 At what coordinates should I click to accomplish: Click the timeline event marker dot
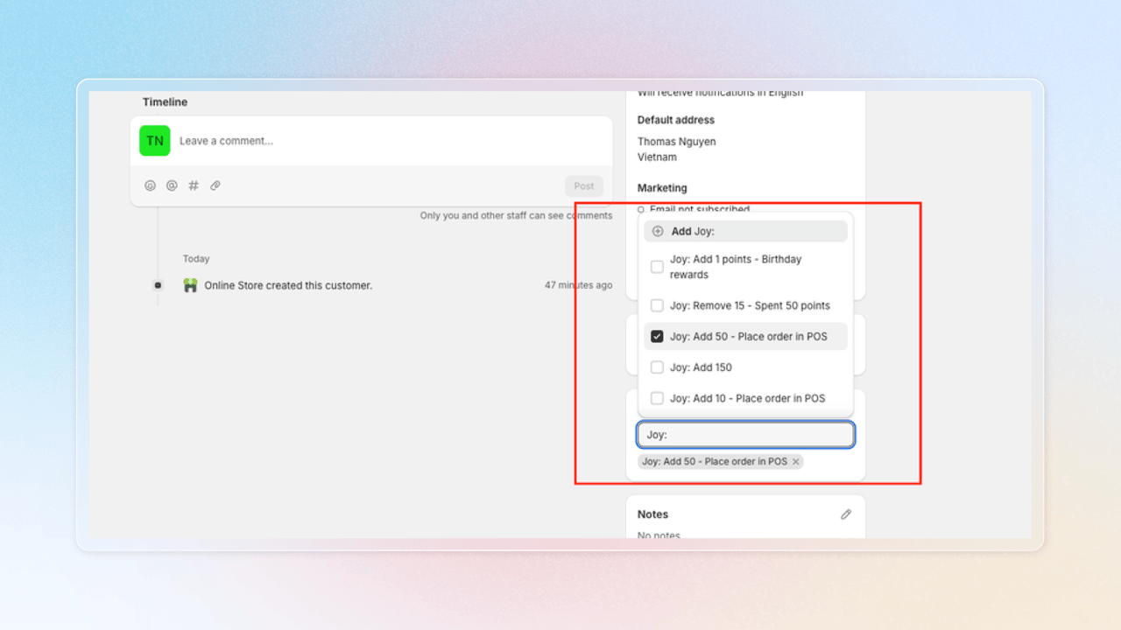(158, 285)
